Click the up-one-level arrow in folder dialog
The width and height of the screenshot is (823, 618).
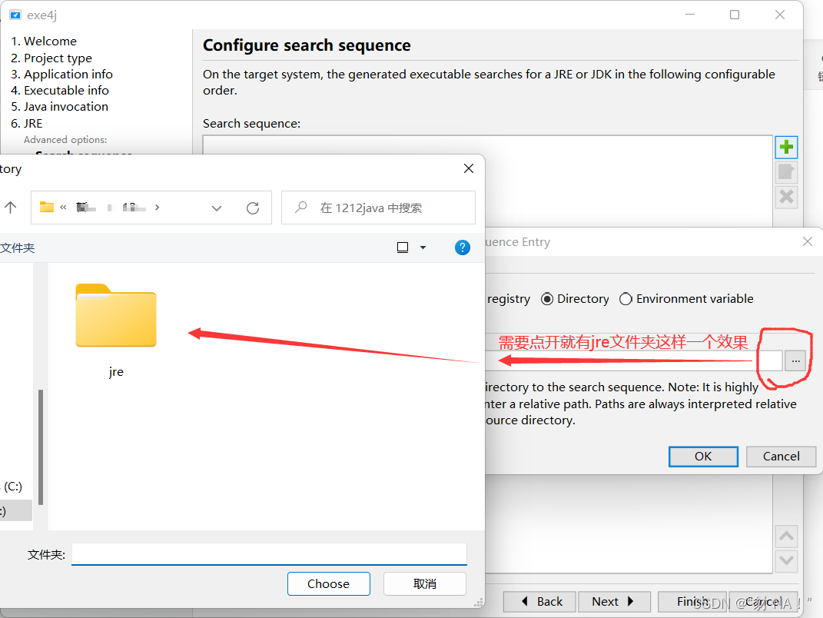(x=11, y=208)
